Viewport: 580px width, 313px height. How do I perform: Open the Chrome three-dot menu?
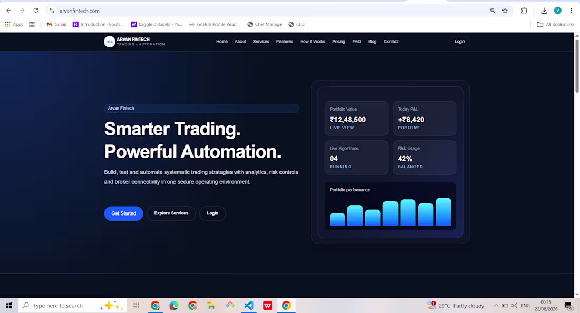click(571, 11)
